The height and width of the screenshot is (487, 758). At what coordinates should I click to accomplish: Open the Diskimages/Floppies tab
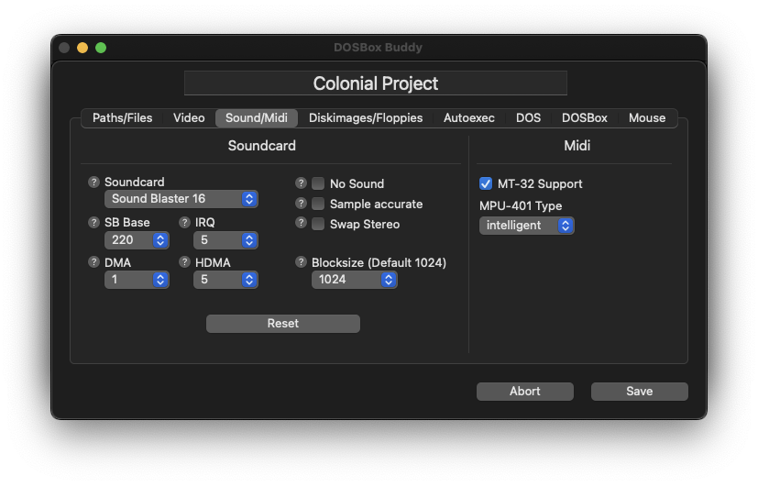(x=366, y=118)
